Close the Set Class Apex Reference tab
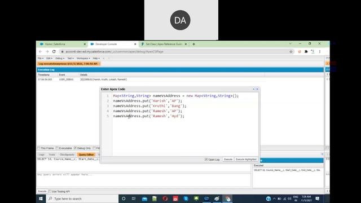 [x=186, y=44]
